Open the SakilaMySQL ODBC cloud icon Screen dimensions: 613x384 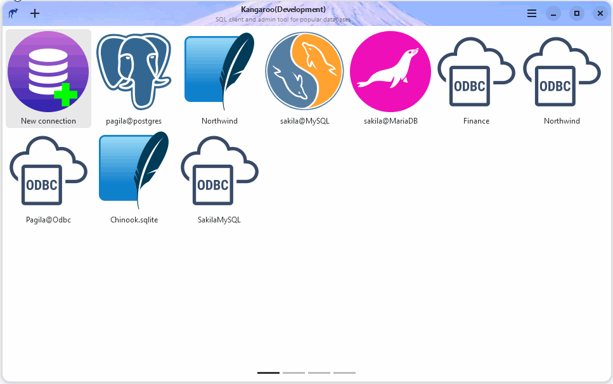[x=219, y=170]
